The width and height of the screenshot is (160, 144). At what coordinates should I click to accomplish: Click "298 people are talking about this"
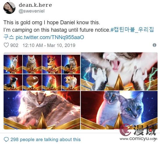pyautogui.click(x=45, y=140)
